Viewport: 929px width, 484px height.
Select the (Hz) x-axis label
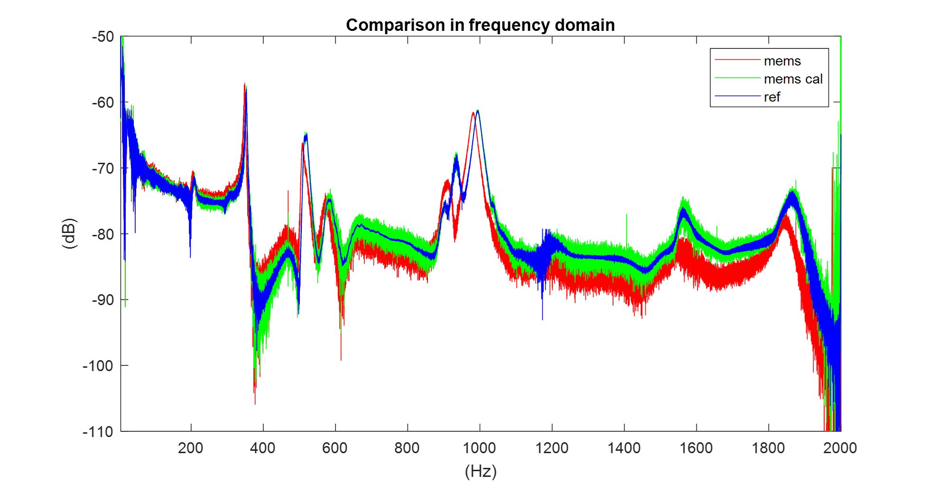point(481,471)
